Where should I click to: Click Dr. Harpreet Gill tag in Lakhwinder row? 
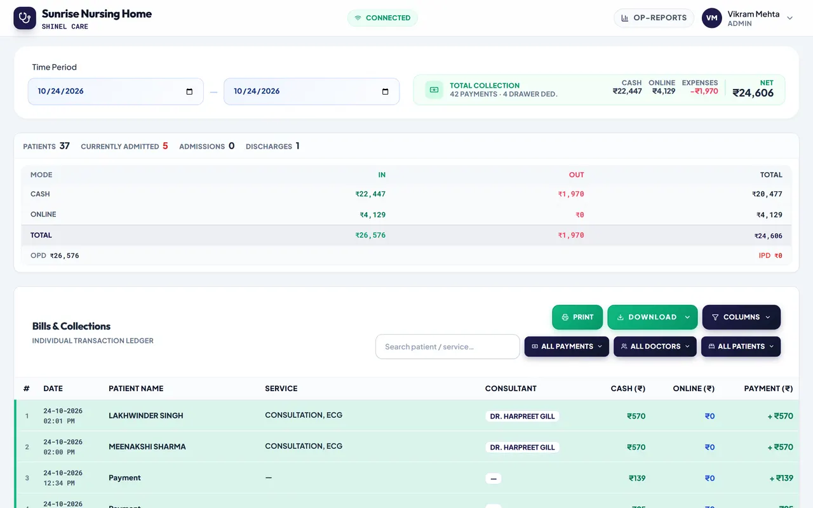pyautogui.click(x=523, y=417)
